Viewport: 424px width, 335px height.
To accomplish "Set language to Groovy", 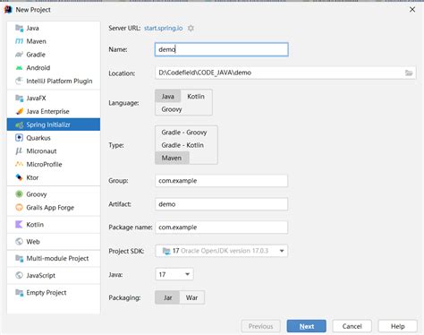I will coord(172,109).
